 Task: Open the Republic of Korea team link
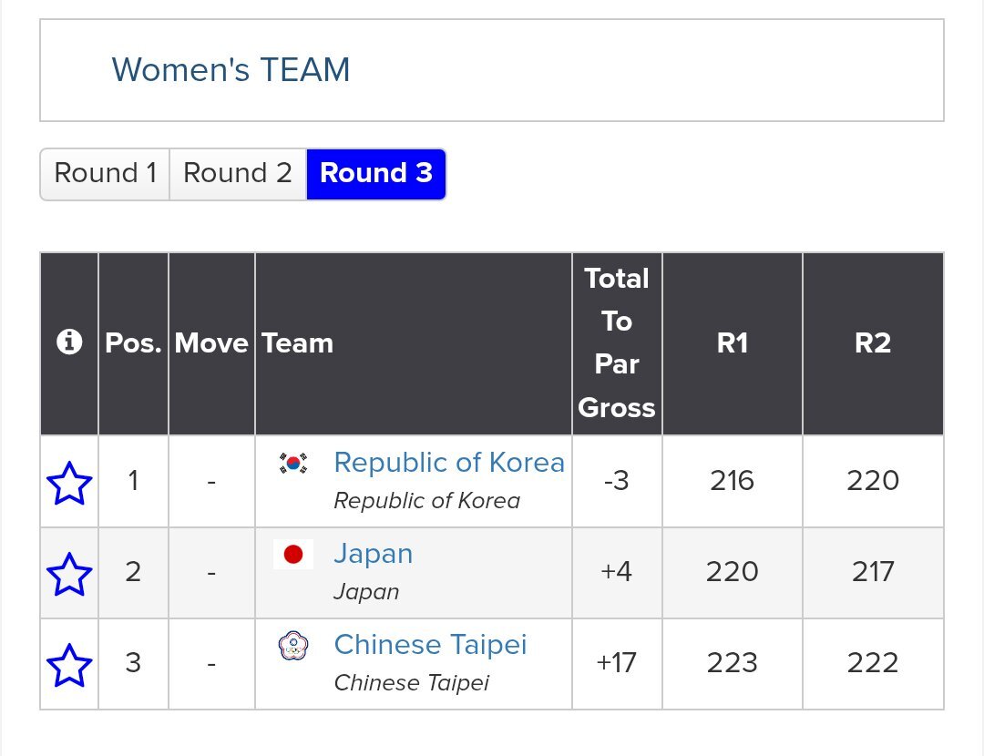pos(448,463)
